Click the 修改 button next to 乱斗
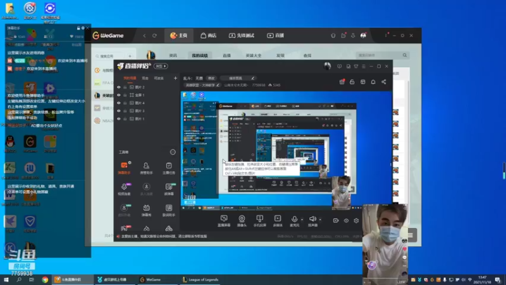The height and width of the screenshot is (285, 506). (x=211, y=78)
